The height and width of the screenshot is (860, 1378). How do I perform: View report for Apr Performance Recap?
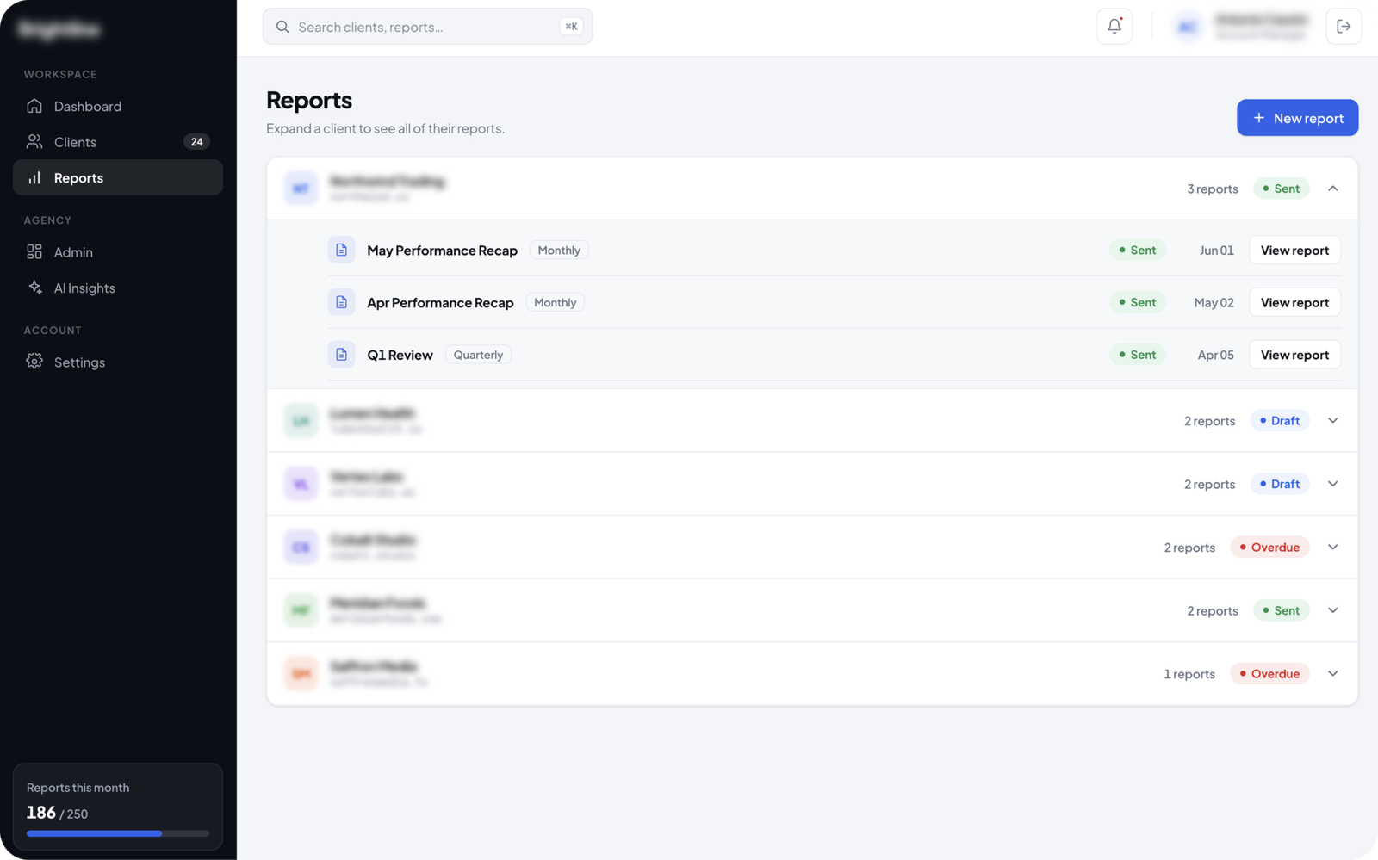[x=1294, y=302]
